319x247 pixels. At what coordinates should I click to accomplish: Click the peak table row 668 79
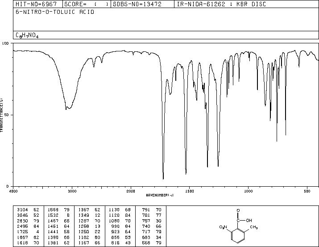(152, 243)
